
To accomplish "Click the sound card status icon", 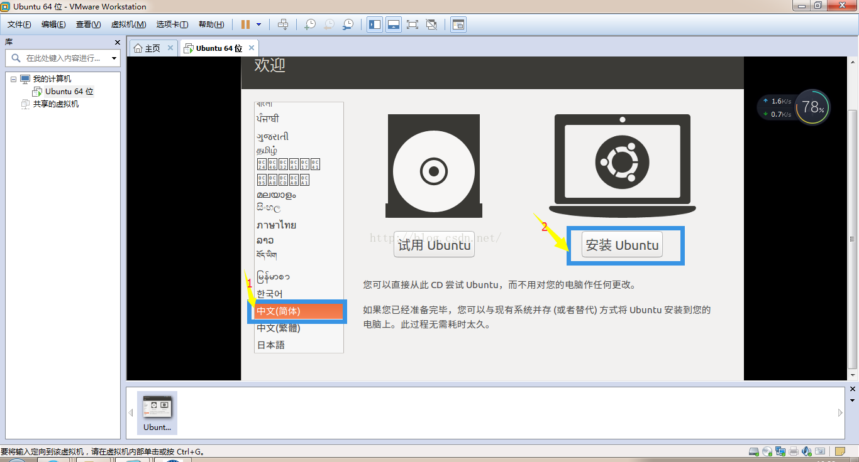I will coord(807,451).
